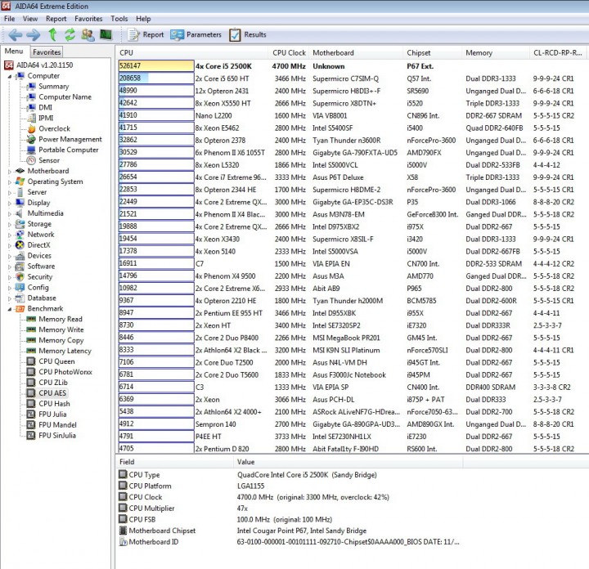Select the CPU ZLib benchmark
Image resolution: width=589 pixels, height=569 pixels.
coord(53,383)
